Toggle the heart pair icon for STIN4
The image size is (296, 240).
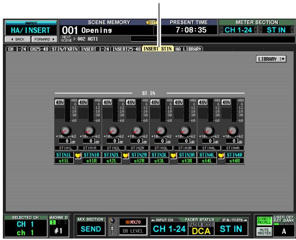(x=221, y=156)
